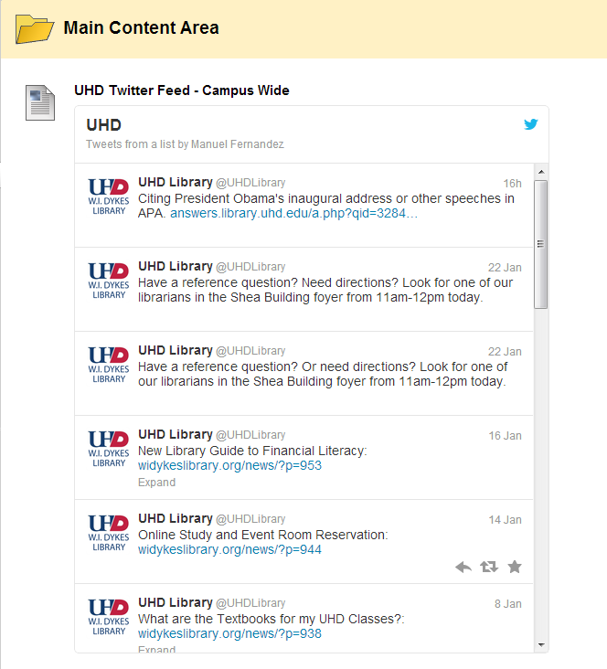Click UHD Library name on the Textbooks tweet
Image resolution: width=607 pixels, height=669 pixels.
coord(175,602)
